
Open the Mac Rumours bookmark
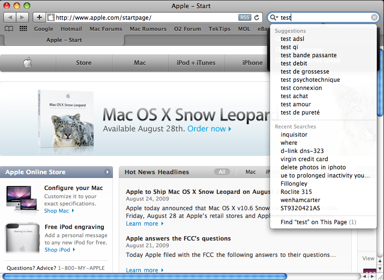tap(148, 29)
